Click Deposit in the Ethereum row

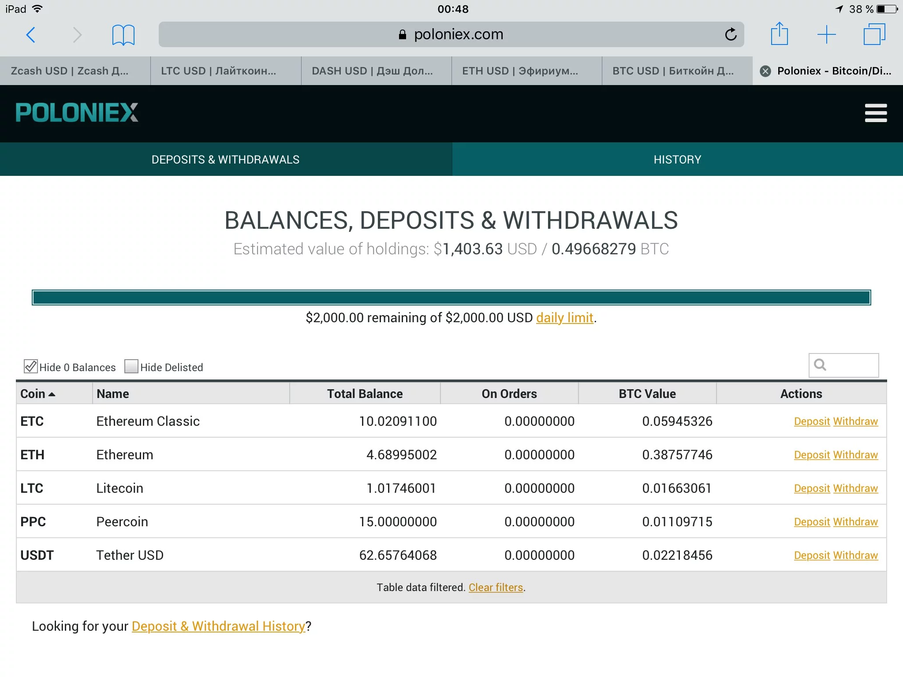tap(812, 455)
